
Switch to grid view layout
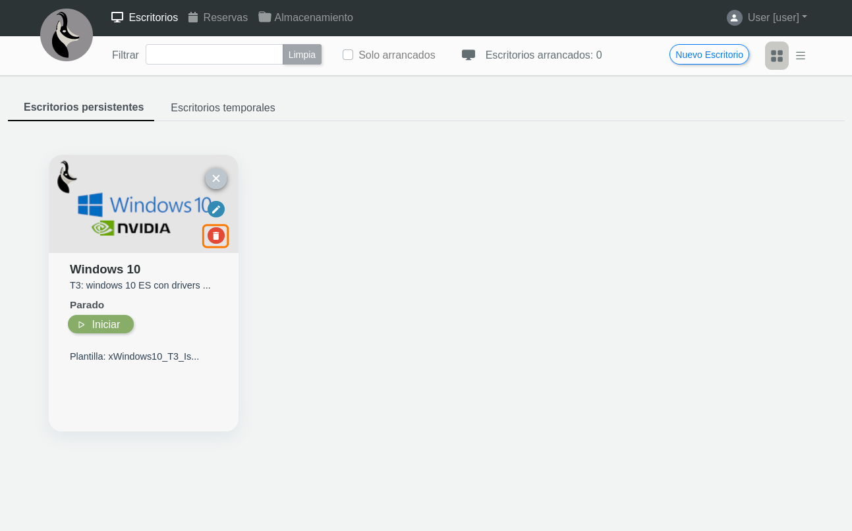[x=777, y=56]
